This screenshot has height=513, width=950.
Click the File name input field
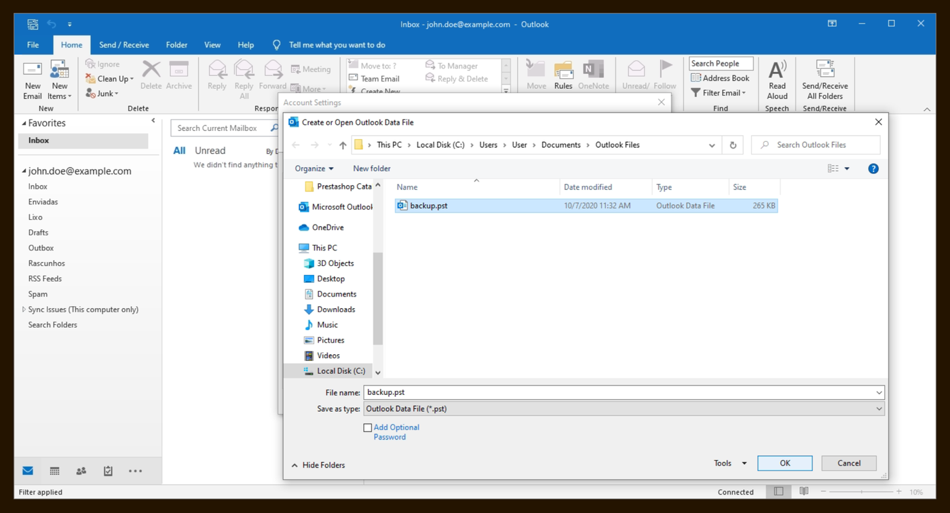pos(624,393)
